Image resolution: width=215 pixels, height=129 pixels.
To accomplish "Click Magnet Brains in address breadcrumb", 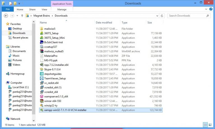I will 41,16.
